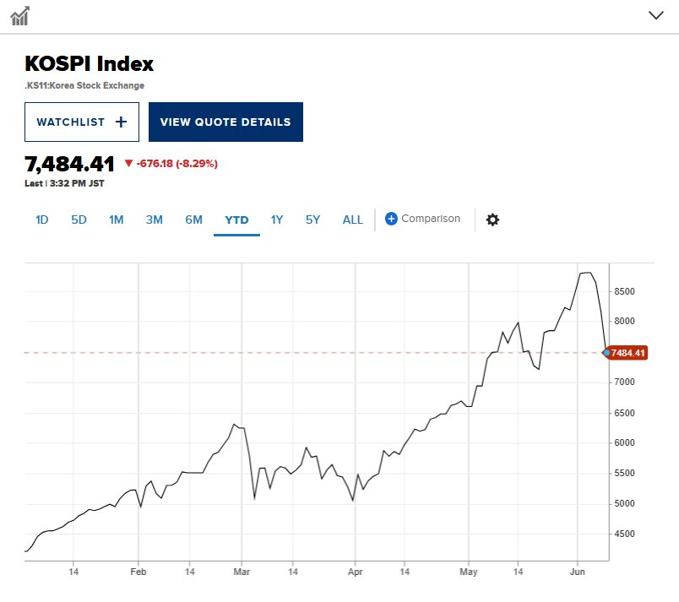Select the YTD range tab

[236, 220]
